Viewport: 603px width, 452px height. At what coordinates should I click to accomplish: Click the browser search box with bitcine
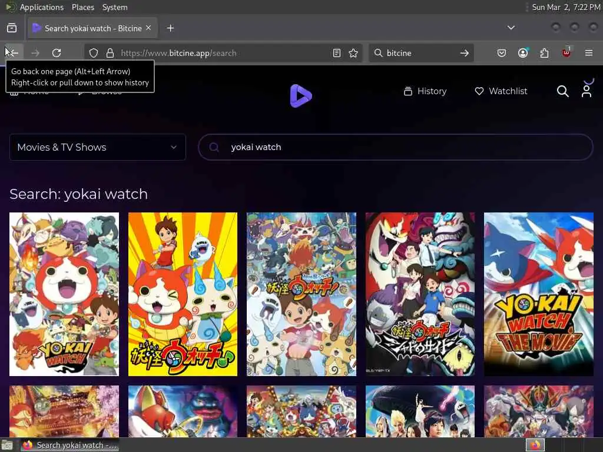tap(421, 53)
